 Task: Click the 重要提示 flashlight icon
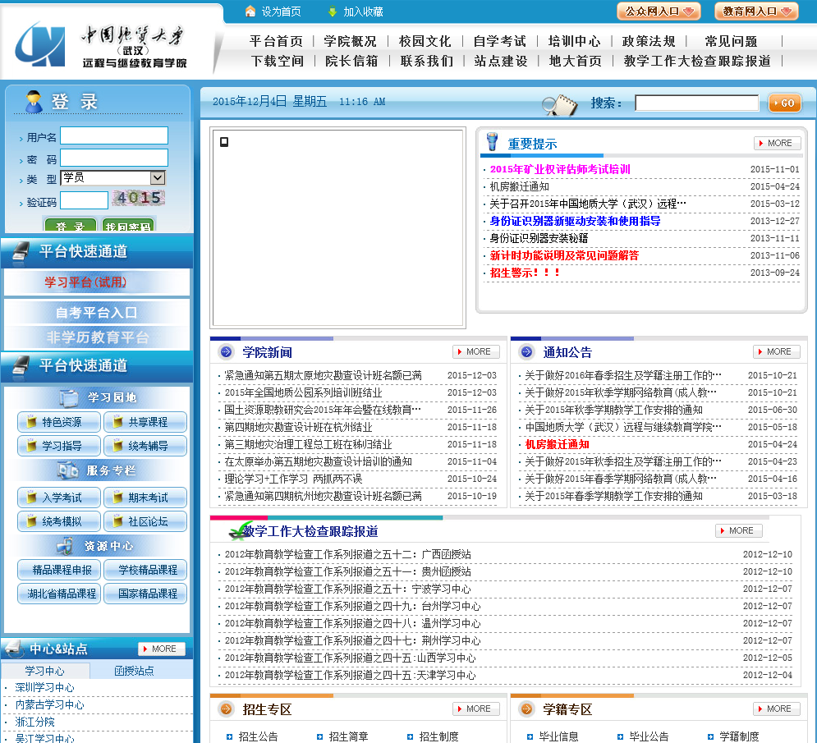point(491,142)
